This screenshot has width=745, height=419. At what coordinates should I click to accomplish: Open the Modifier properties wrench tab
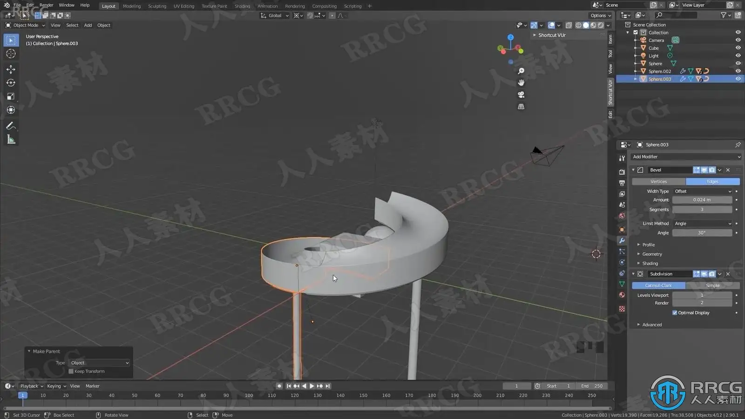622,241
